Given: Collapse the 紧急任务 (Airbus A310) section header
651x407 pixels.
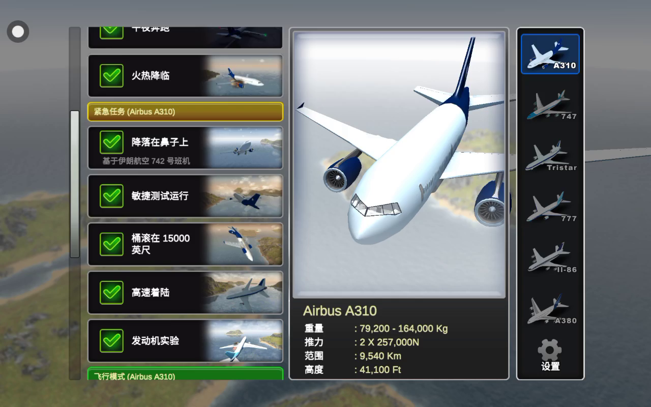Looking at the screenshot, I should (185, 111).
